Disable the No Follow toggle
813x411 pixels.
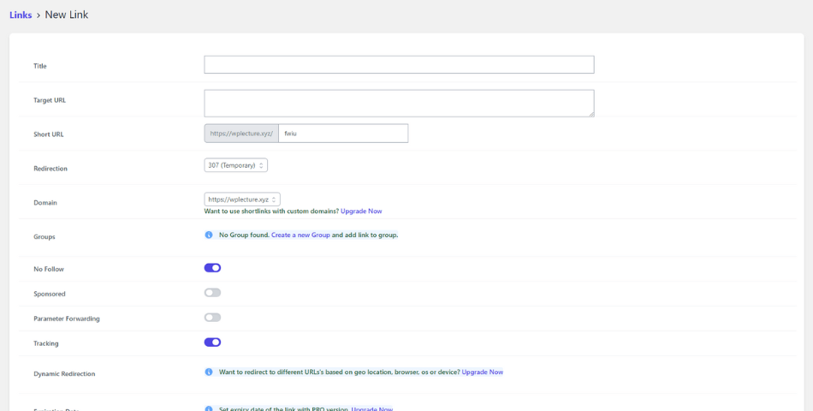tap(212, 268)
